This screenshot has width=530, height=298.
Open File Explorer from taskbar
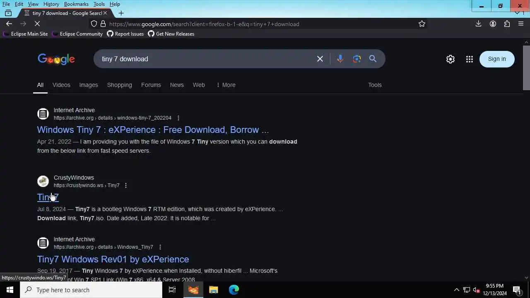[214, 290]
